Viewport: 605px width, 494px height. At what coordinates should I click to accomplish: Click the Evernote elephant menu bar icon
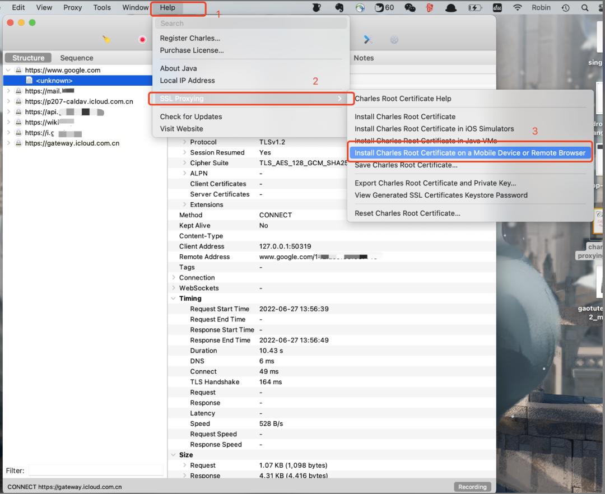[x=339, y=8]
